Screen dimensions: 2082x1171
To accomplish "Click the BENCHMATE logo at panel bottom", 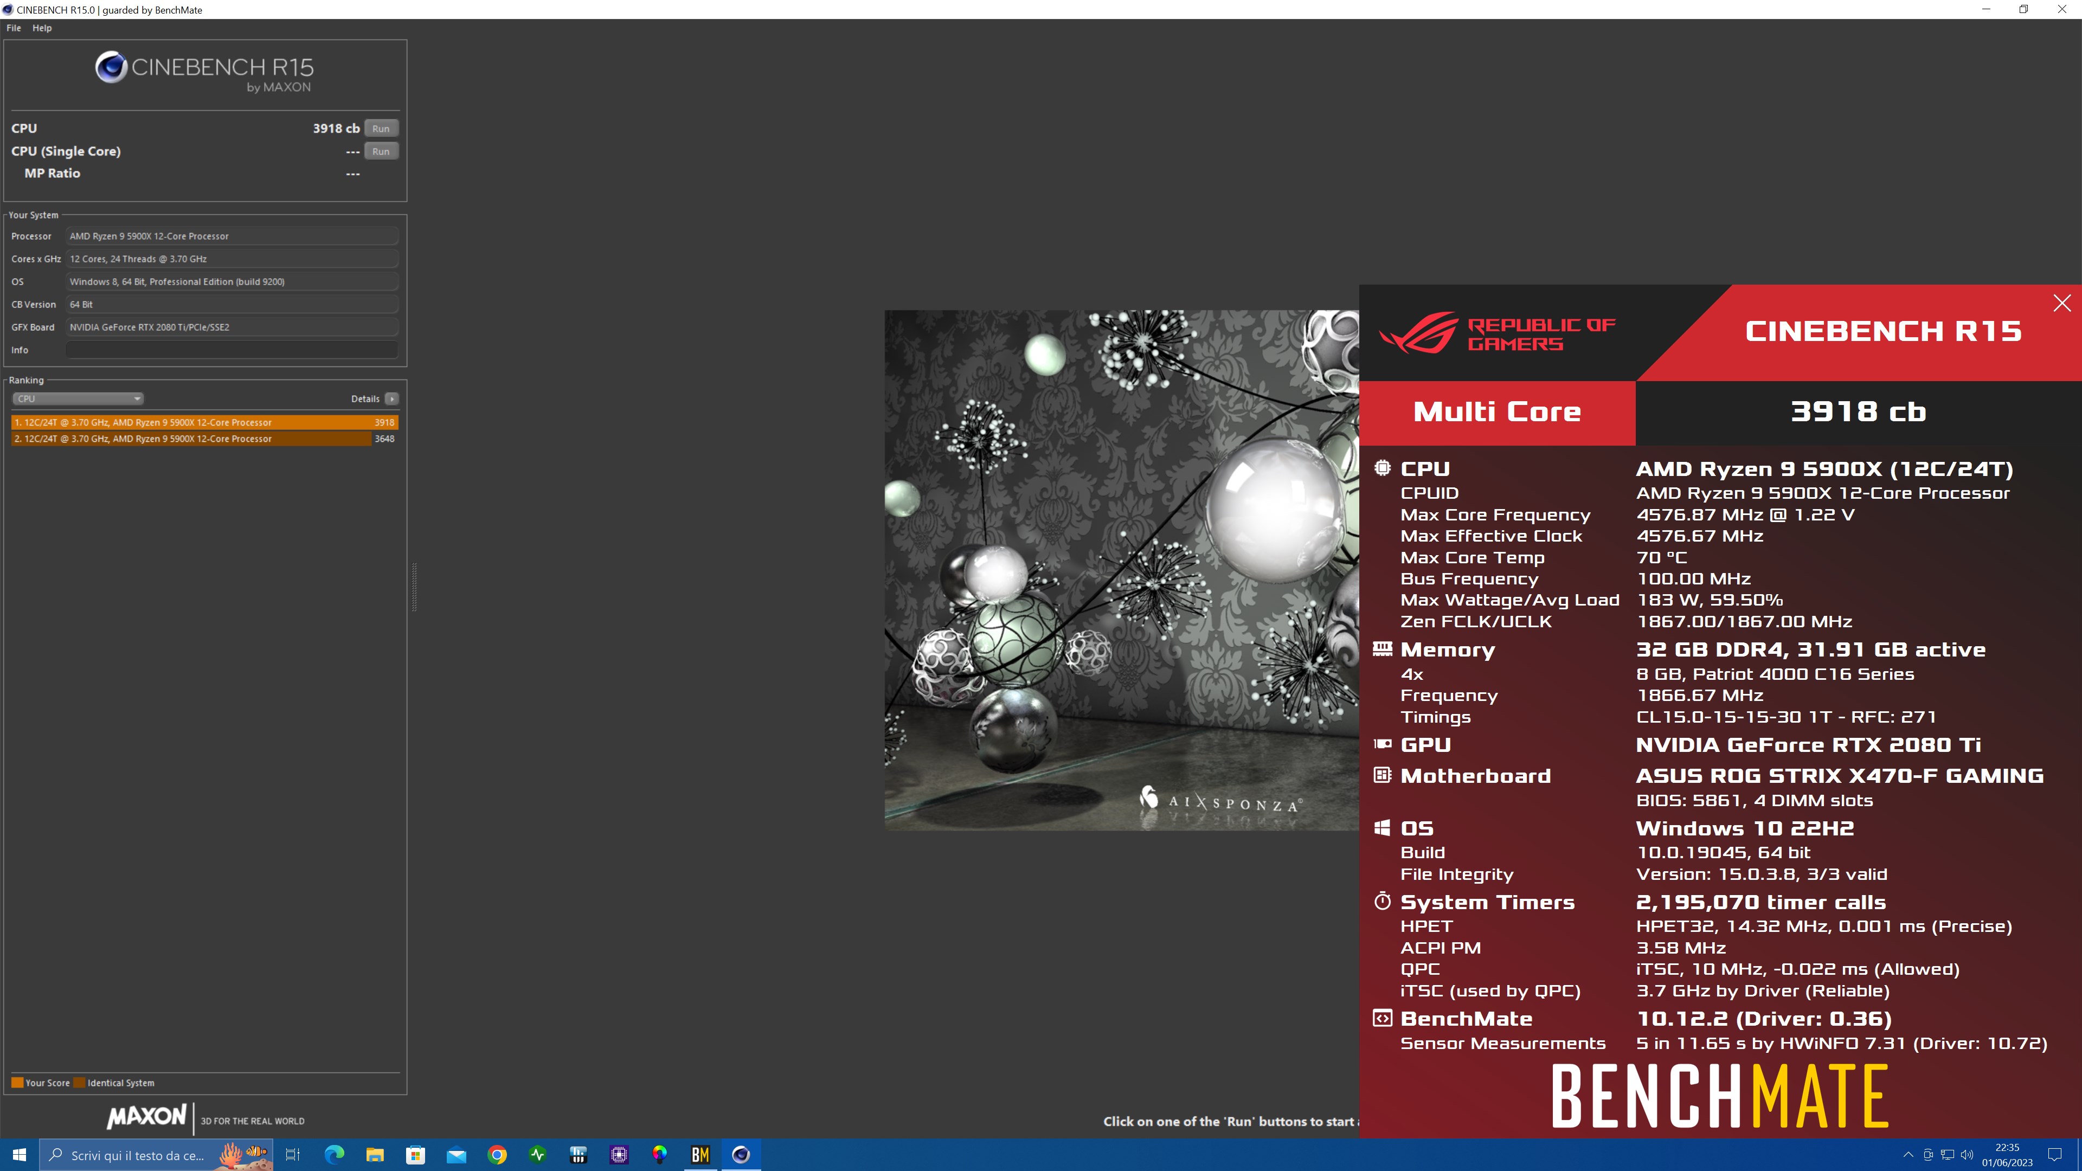I will (x=1720, y=1096).
